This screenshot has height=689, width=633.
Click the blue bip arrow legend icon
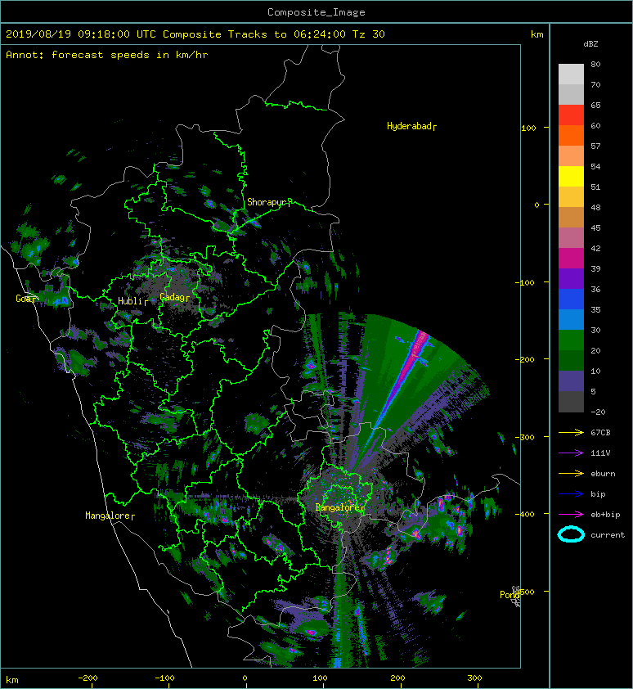point(571,494)
